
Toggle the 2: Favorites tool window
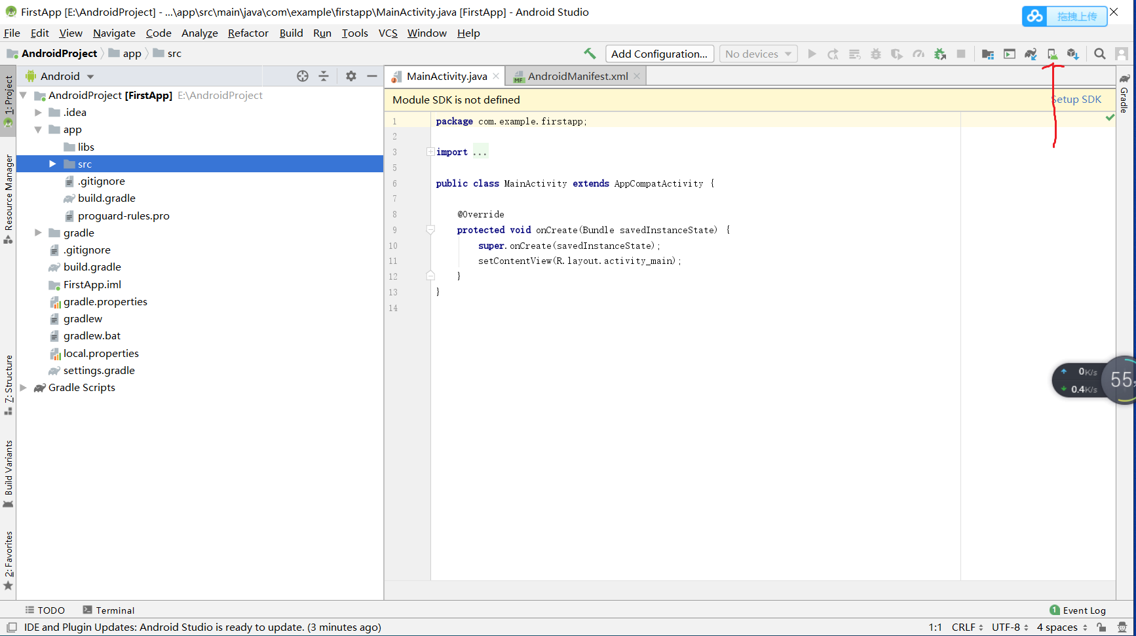(x=9, y=561)
